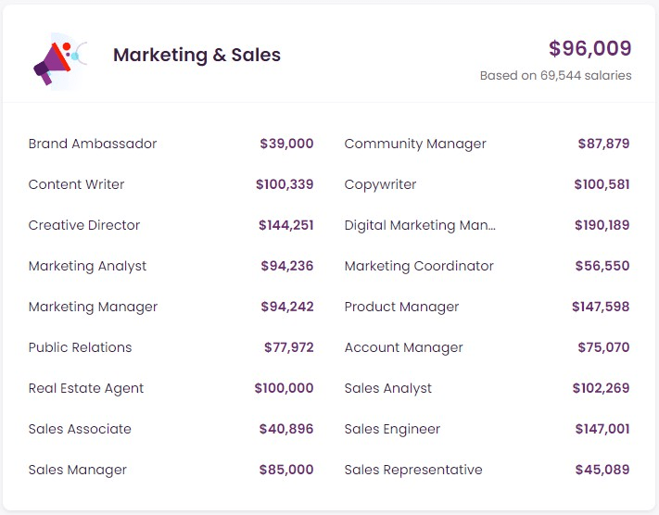Click the Sales Manager job title
Screen dimensions: 659x515
[x=77, y=470]
